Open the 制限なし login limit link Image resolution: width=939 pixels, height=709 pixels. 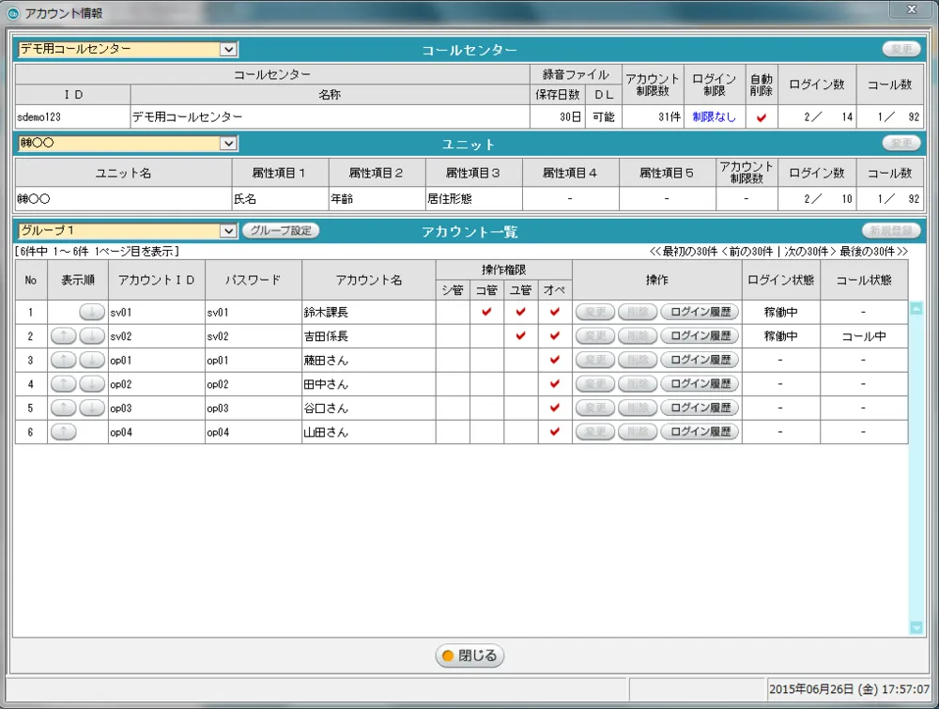[x=714, y=116]
